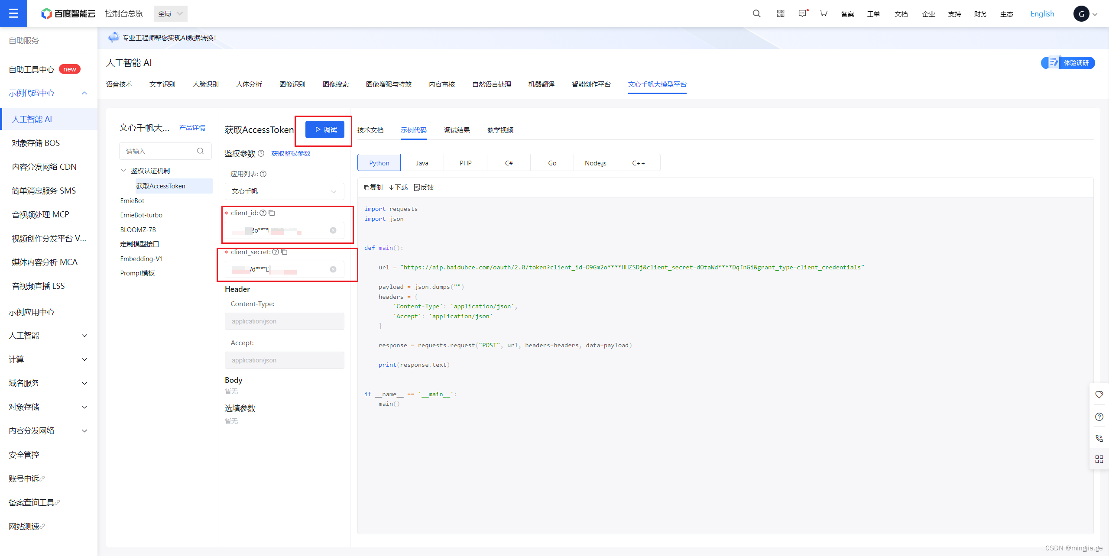Viewport: 1109px width, 556px height.
Task: Click client_id input field
Action: pos(284,230)
